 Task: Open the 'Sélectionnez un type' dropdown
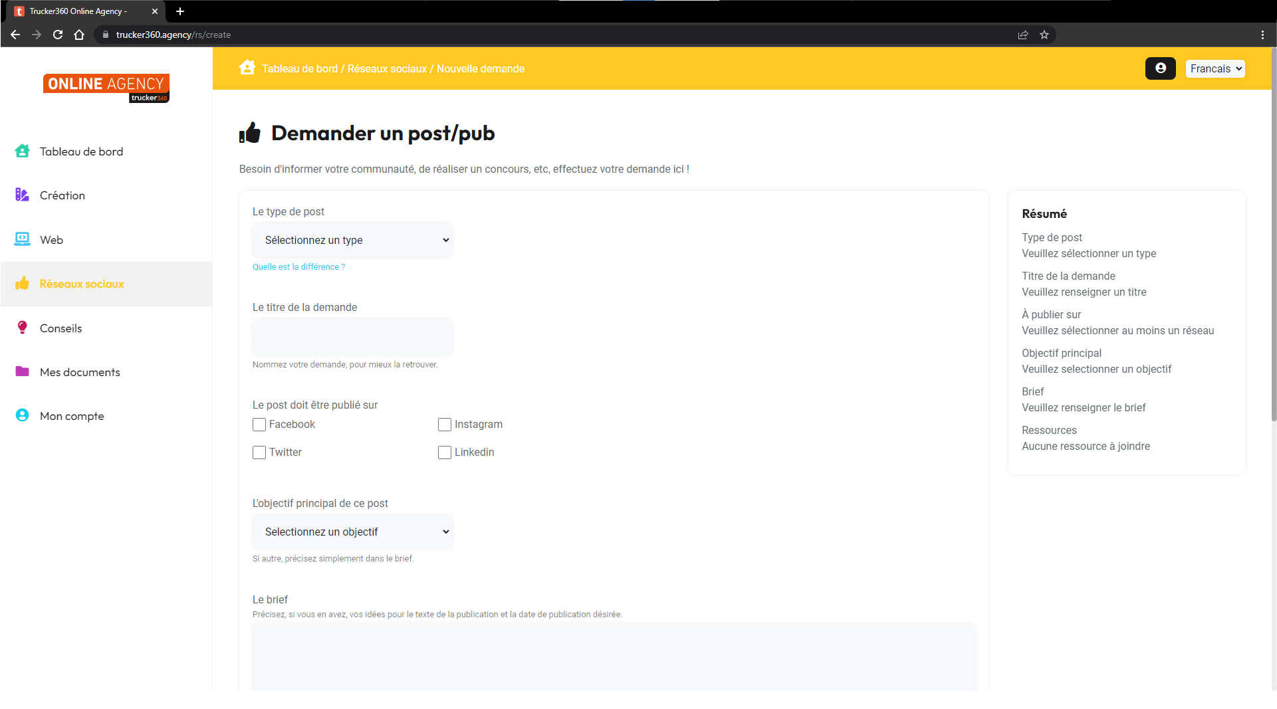click(352, 240)
